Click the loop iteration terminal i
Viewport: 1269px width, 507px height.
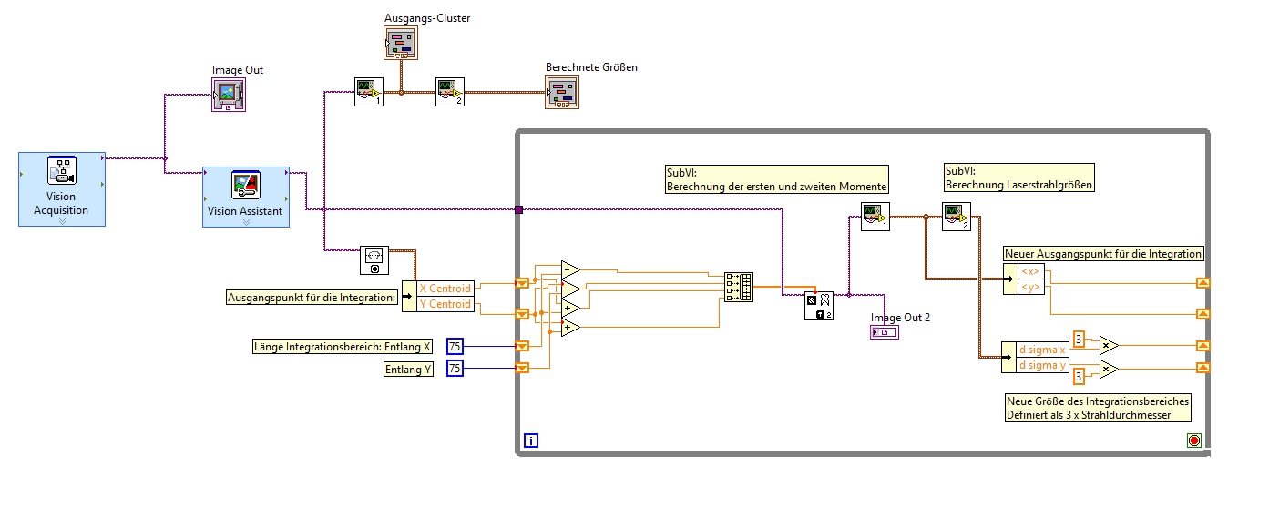point(531,441)
